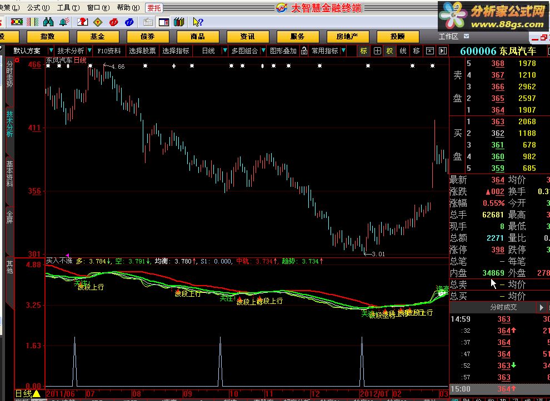The width and height of the screenshot is (550, 401).
Task: Click the grid crosshair icon next to 标
Action: click(x=377, y=50)
